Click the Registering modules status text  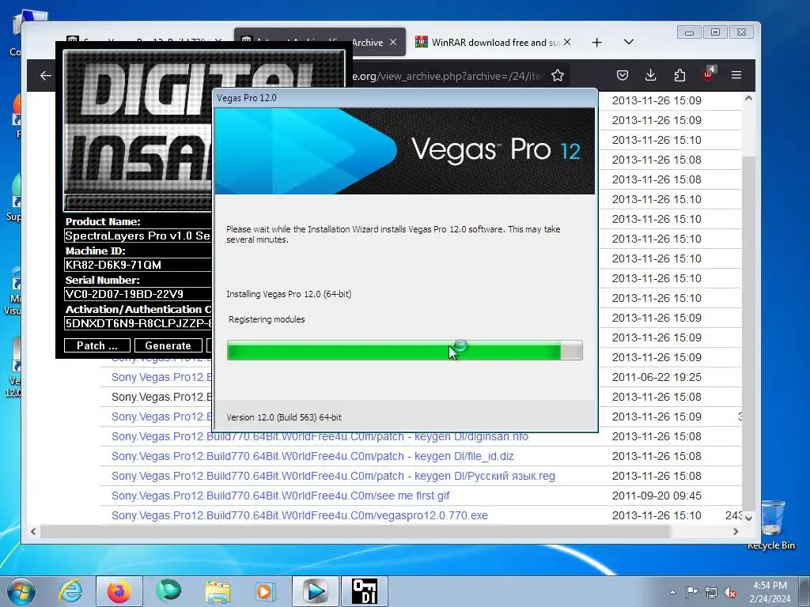[x=267, y=319]
